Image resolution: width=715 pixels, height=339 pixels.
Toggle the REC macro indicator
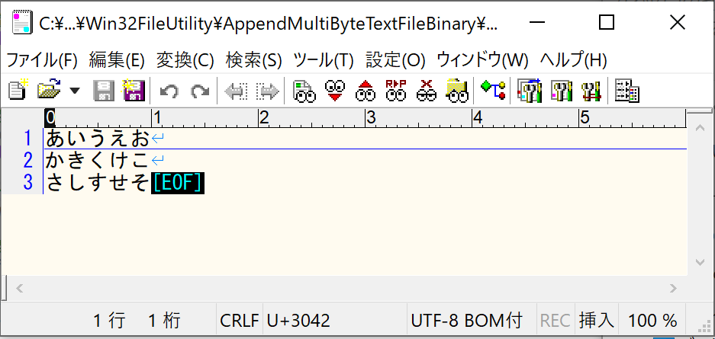click(x=555, y=321)
